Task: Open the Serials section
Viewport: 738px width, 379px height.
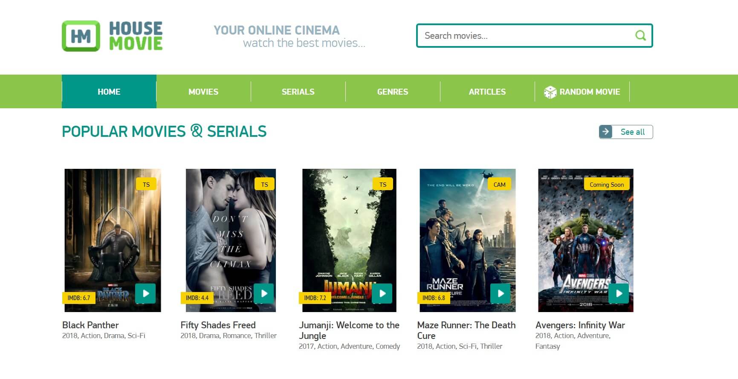Action: pos(298,92)
